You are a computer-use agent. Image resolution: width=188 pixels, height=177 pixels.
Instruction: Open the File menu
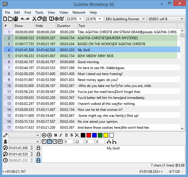(x=7, y=12)
